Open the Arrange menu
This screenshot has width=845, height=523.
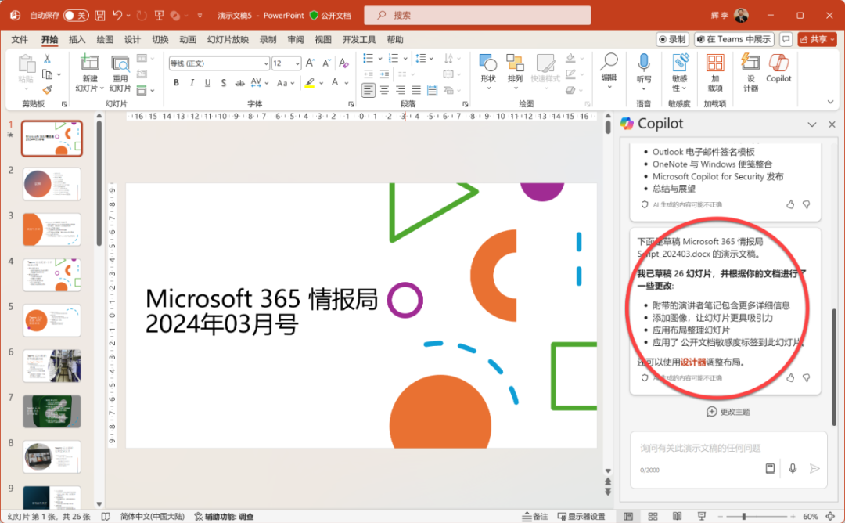pyautogui.click(x=515, y=72)
